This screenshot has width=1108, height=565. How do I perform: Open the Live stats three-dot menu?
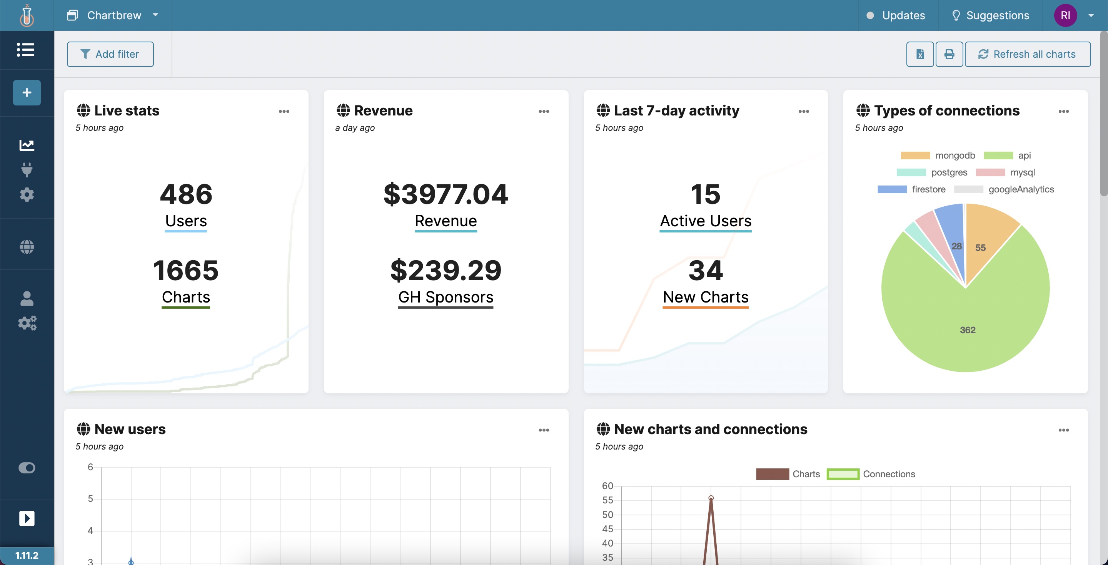click(284, 112)
